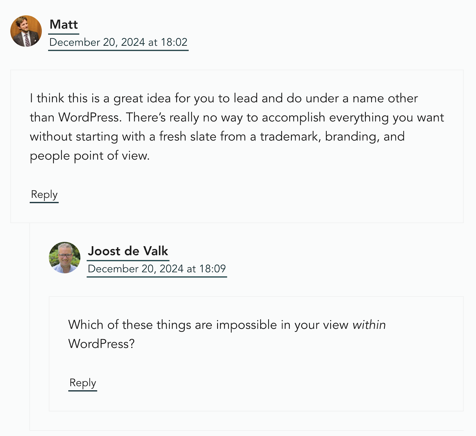This screenshot has height=436, width=476.
Task: Open the December 20, 2024 at 18:02 permalink
Action: (x=118, y=42)
